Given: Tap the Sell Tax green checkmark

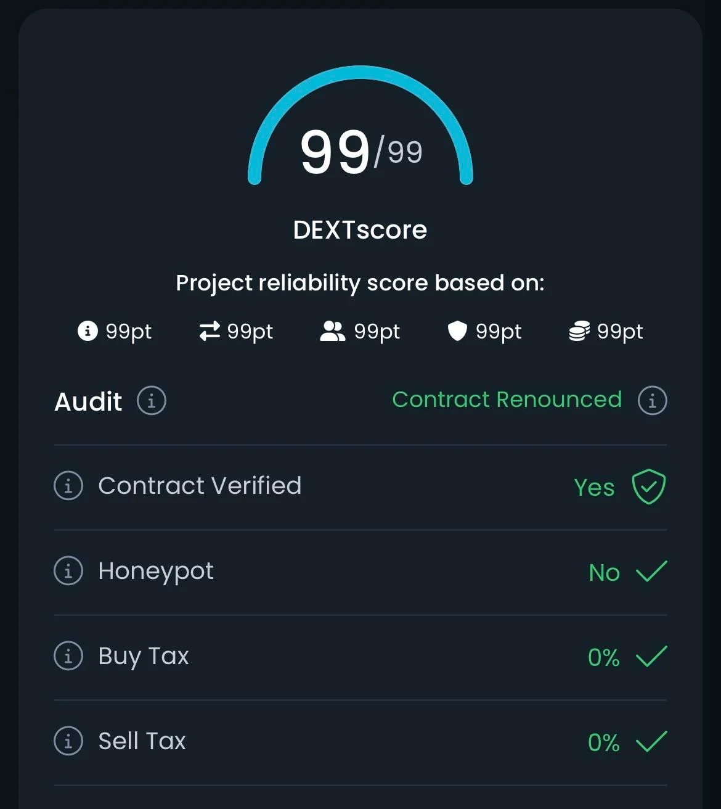Looking at the screenshot, I should [x=651, y=741].
